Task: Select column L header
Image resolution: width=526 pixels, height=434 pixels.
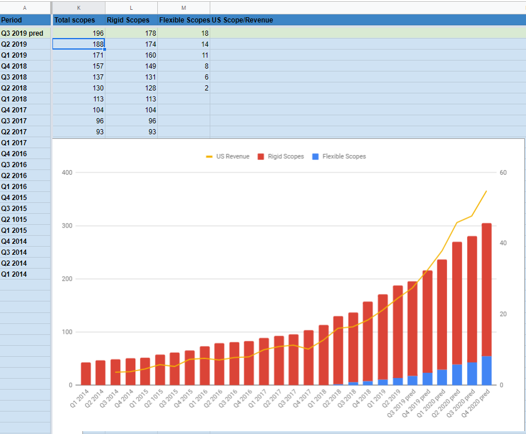Action: coord(131,7)
